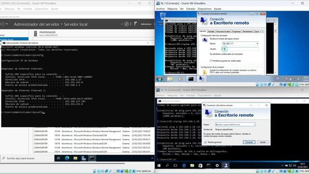Open Ayuda menu in W_7 VirtualBox window
The height and width of the screenshot is (174, 309).
point(217,9)
